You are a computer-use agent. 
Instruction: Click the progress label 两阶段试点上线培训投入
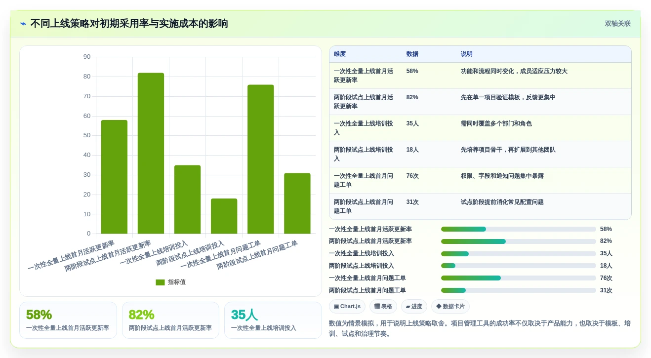click(x=362, y=266)
